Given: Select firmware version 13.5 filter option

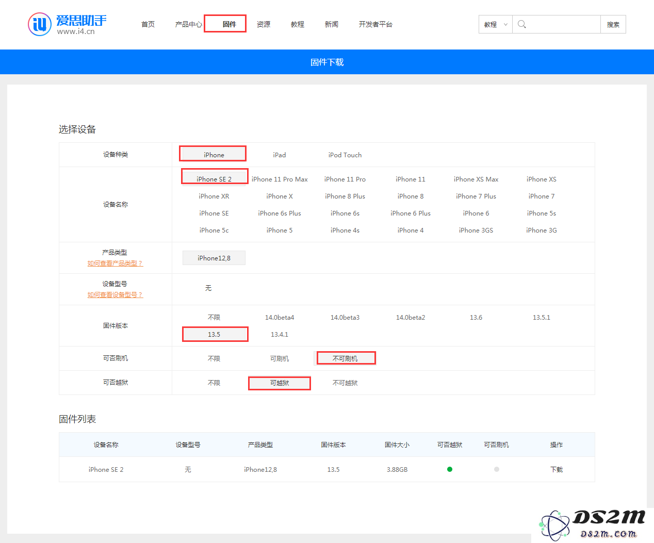Looking at the screenshot, I should (x=214, y=334).
